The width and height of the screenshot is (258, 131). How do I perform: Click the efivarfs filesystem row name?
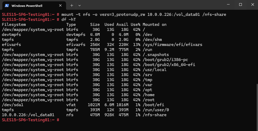tap(11, 45)
